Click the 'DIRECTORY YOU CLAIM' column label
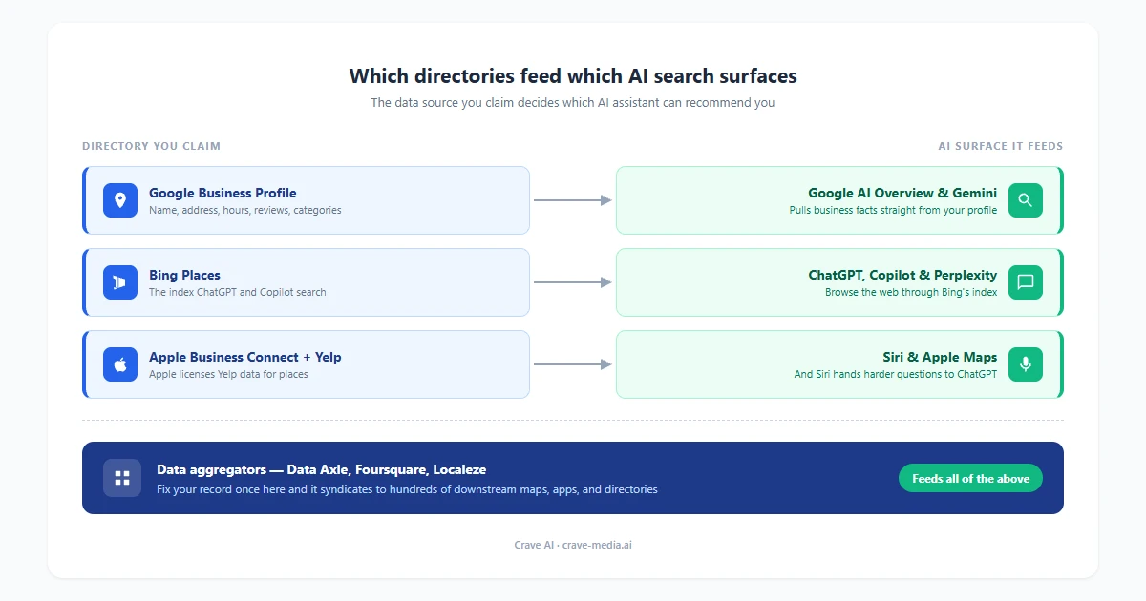Screen dimensions: 1146x601 pyautogui.click(x=151, y=146)
